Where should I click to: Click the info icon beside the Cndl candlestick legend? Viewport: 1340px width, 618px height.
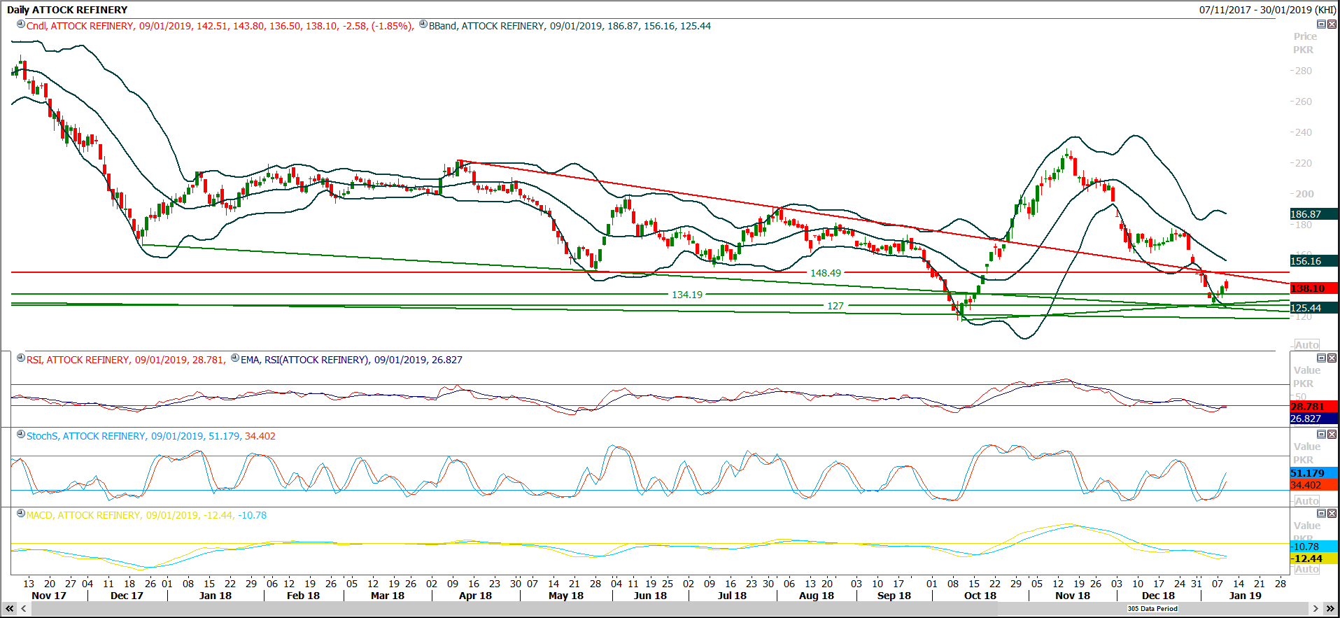coord(21,24)
